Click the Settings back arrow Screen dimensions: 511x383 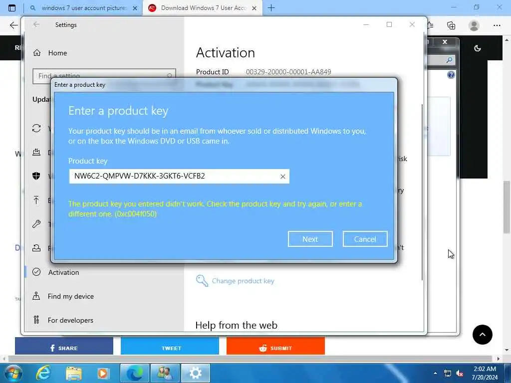(x=36, y=25)
